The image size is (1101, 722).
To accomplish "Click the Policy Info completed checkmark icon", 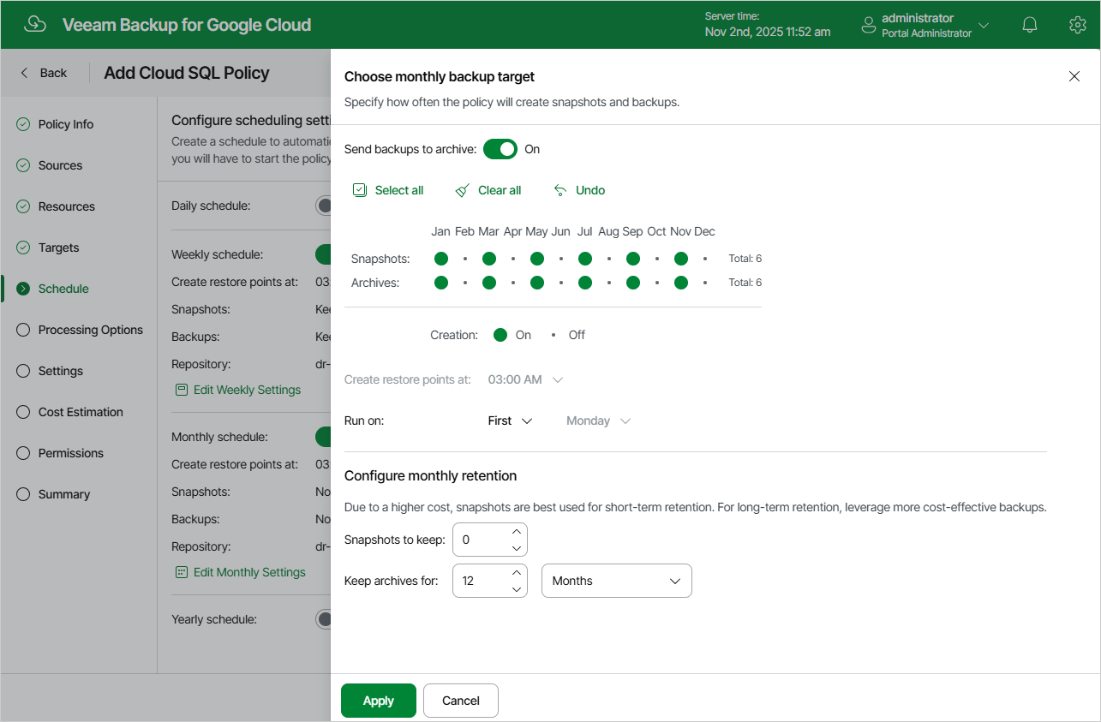I will (23, 124).
